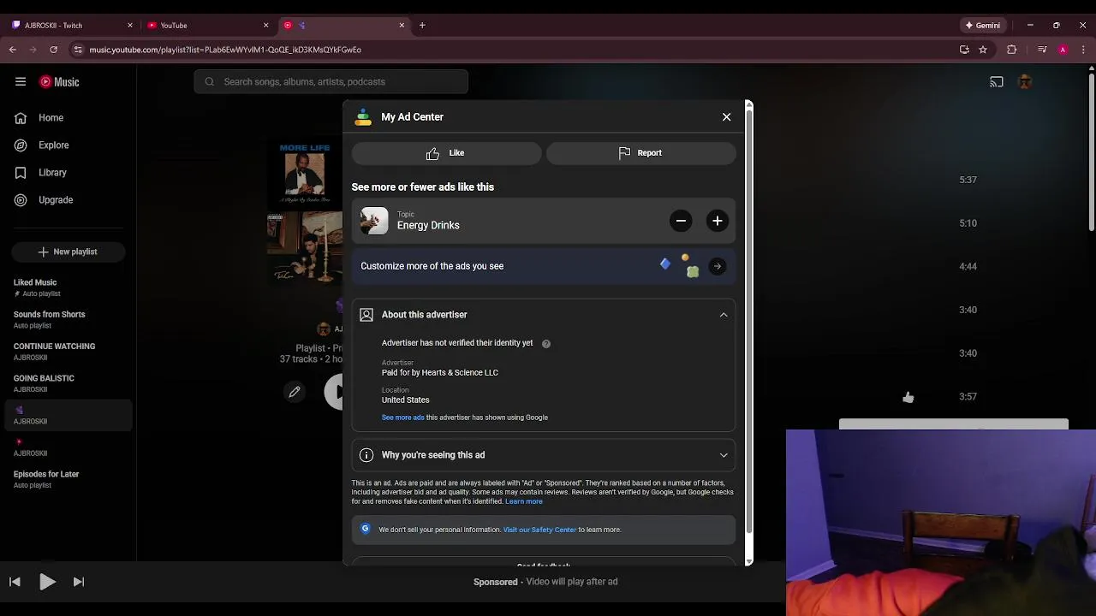The height and width of the screenshot is (616, 1096).
Task: Click thumbs-up icon on the 3:57 track row
Action: pyautogui.click(x=908, y=397)
